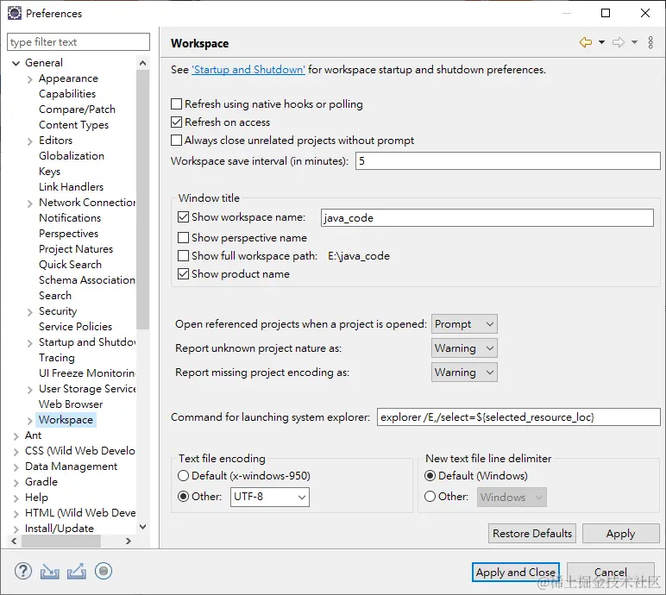This screenshot has height=595, width=666.
Task: Select the Keys preference page
Action: pos(49,172)
